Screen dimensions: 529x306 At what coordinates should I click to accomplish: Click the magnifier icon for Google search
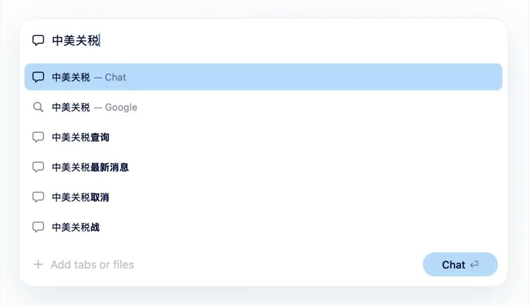coord(38,107)
